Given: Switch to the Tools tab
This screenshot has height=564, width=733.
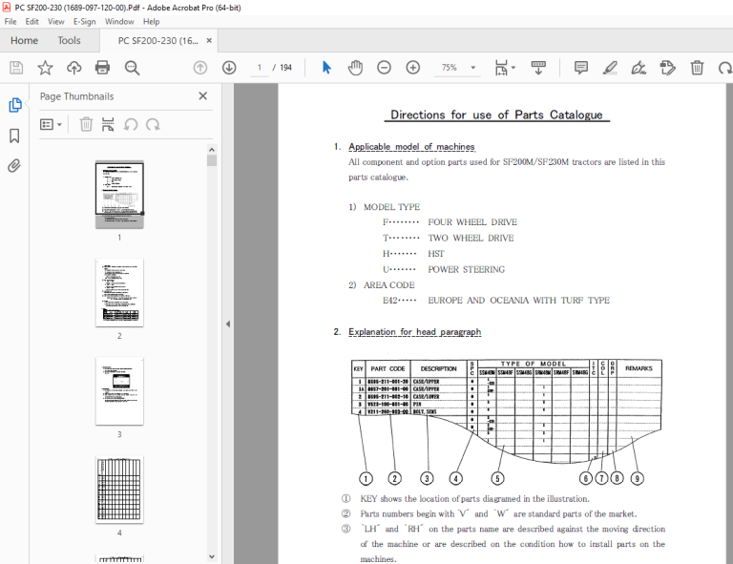Looking at the screenshot, I should (69, 41).
